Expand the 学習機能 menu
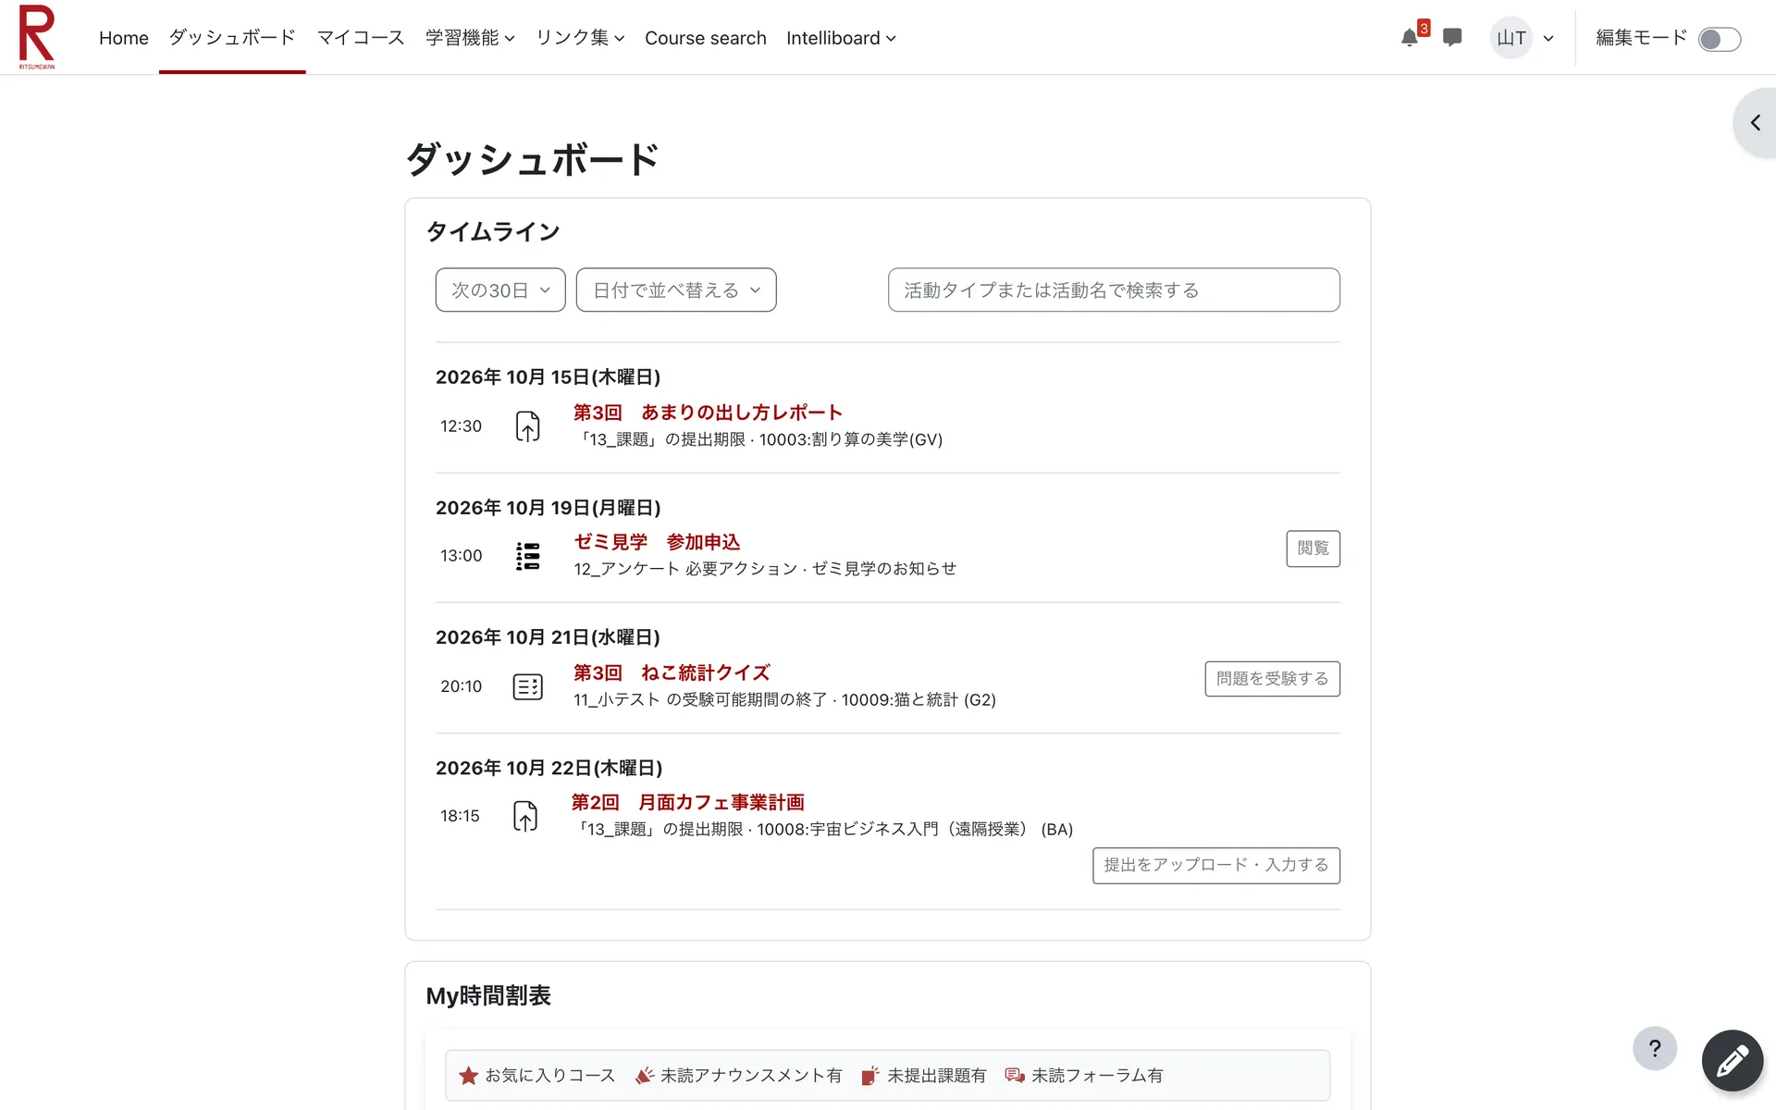1776x1110 pixels. pos(470,38)
